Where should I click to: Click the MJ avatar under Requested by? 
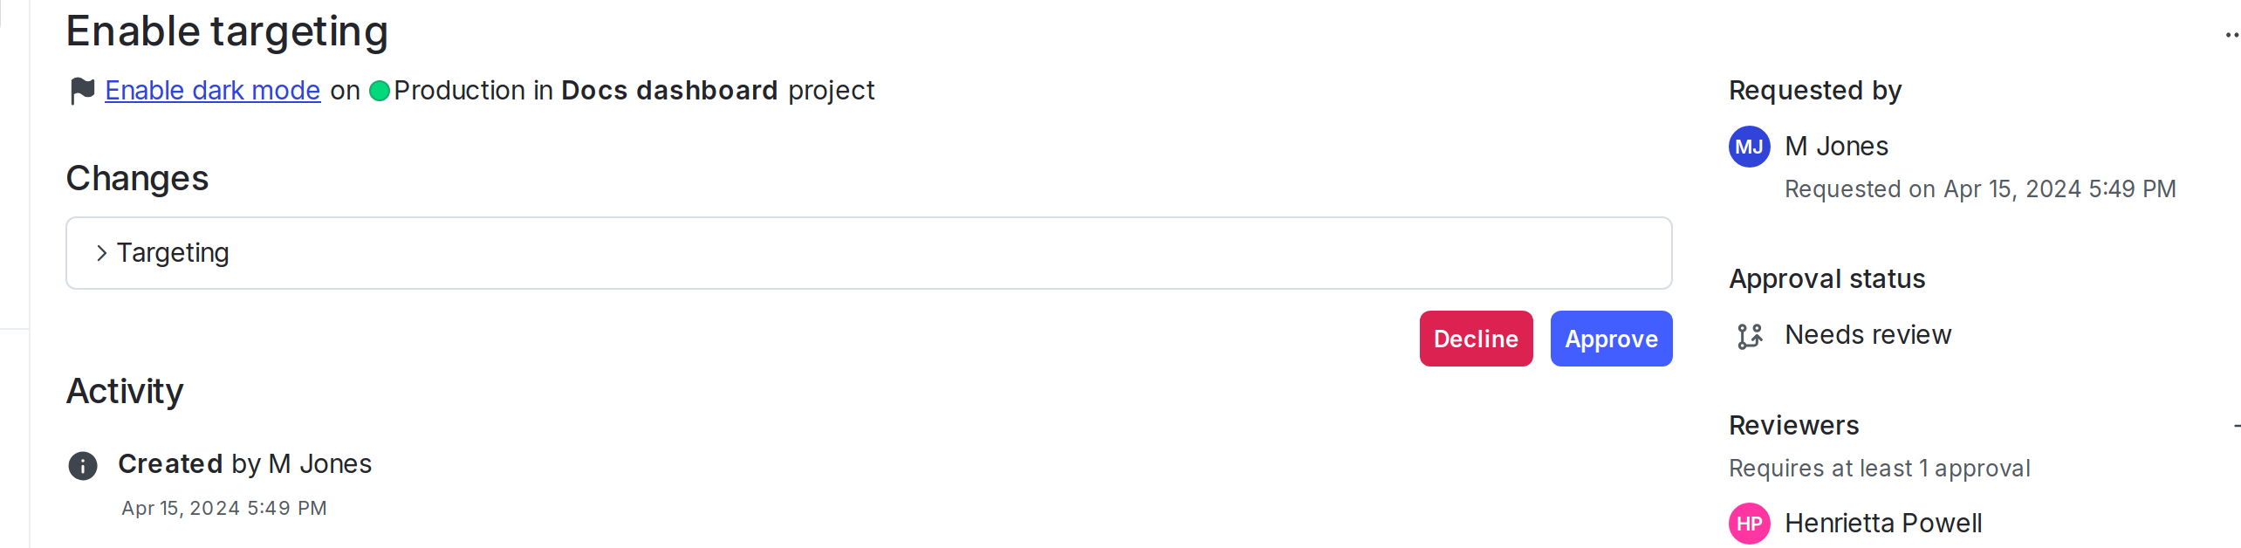pyautogui.click(x=1748, y=147)
